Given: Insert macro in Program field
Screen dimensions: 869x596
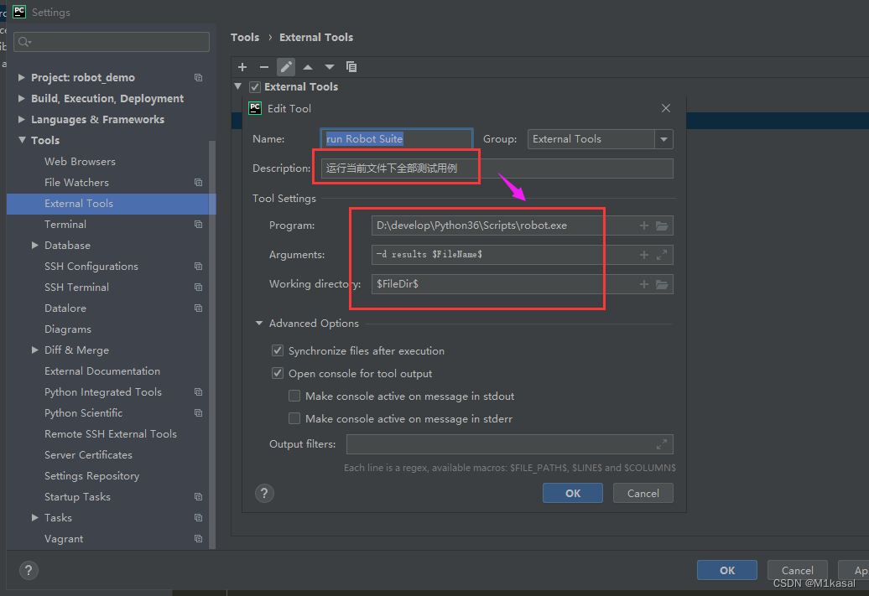Looking at the screenshot, I should (x=644, y=225).
